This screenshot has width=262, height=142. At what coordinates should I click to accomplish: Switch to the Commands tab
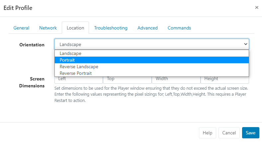pos(179,28)
